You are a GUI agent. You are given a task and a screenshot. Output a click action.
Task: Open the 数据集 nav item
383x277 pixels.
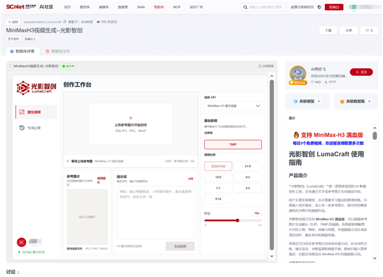(x=123, y=7)
